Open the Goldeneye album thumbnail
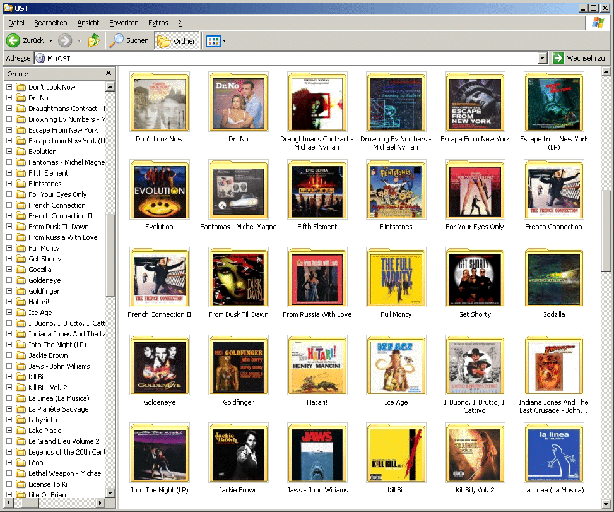Image resolution: width=614 pixels, height=512 pixels. click(x=160, y=365)
